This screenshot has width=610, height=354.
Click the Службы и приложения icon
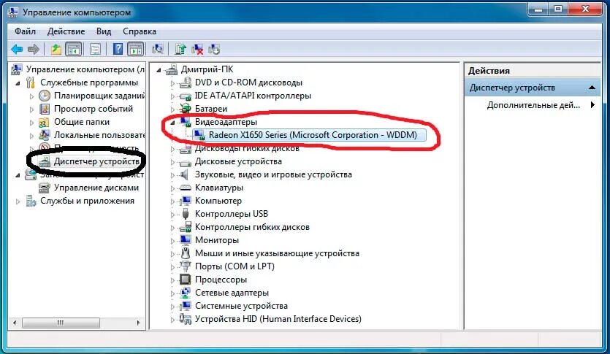pyautogui.click(x=31, y=201)
